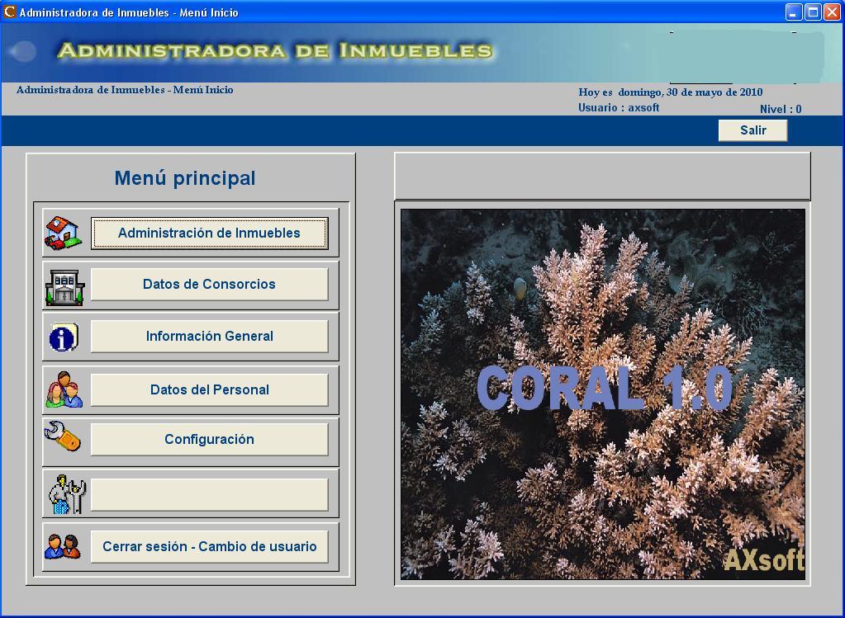Close the Administradora de Inmuebles window
Image resolution: width=845 pixels, height=618 pixels.
(x=832, y=12)
